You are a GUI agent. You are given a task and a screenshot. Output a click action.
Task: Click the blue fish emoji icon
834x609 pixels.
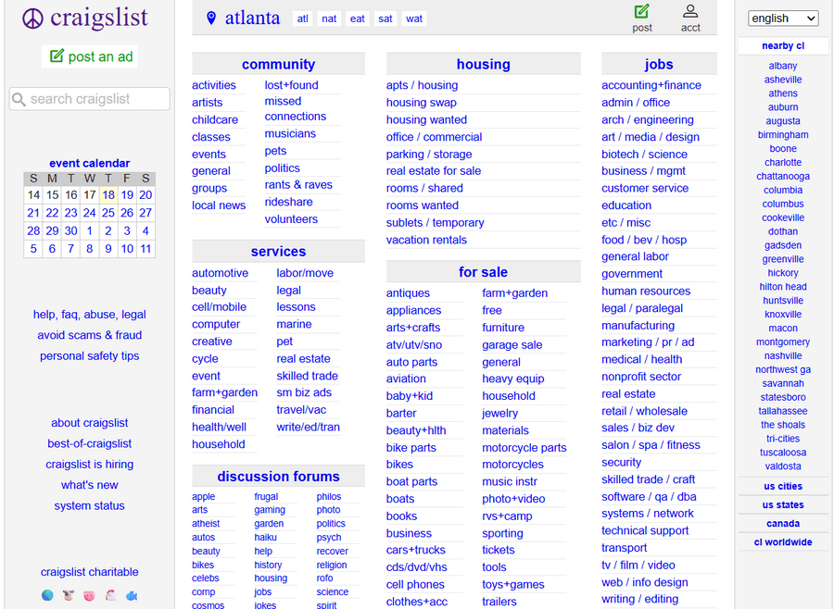[x=132, y=595]
